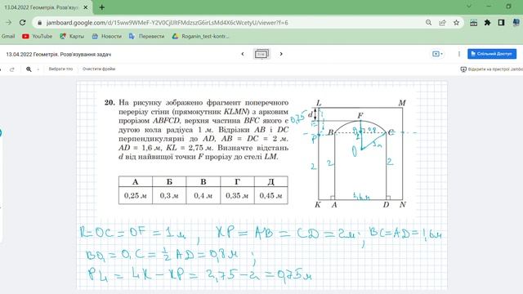This screenshot has height=294, width=523.
Task: Restore the browser window size
Action: [508, 7]
